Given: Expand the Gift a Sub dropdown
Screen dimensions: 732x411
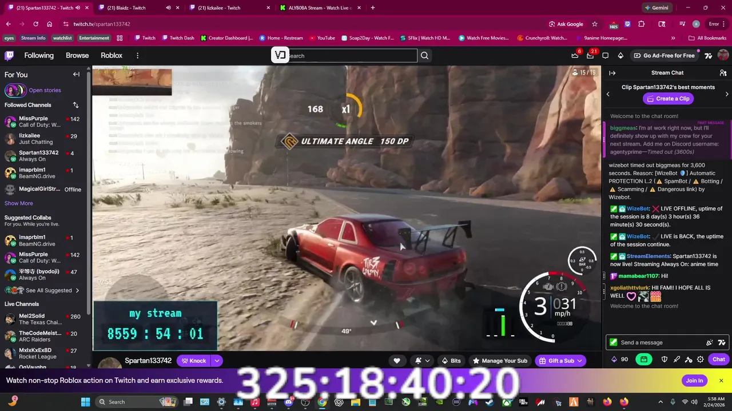Looking at the screenshot, I should (x=579, y=361).
